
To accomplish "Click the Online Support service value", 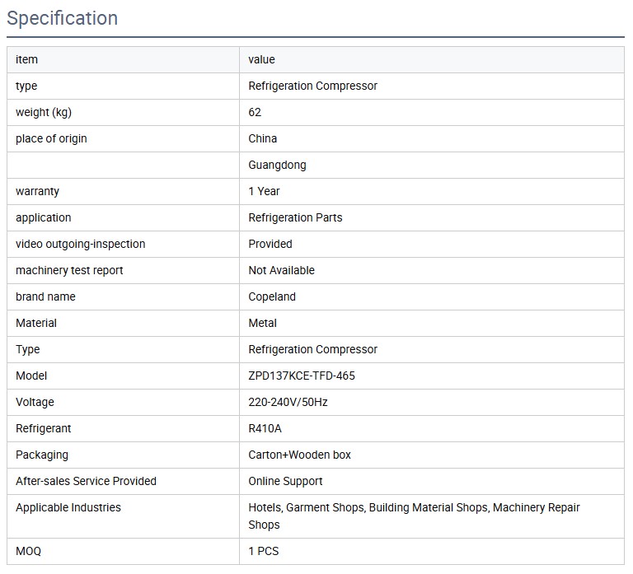I will (x=285, y=481).
